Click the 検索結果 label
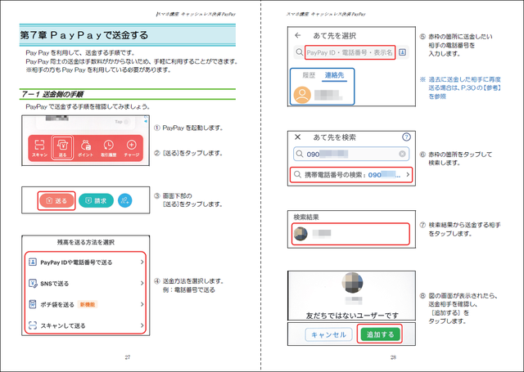Viewport: 524px width, 372px height. click(x=306, y=217)
